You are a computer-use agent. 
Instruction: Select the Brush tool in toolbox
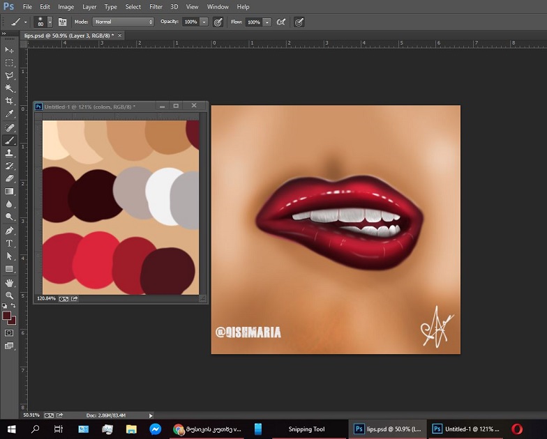[10, 141]
